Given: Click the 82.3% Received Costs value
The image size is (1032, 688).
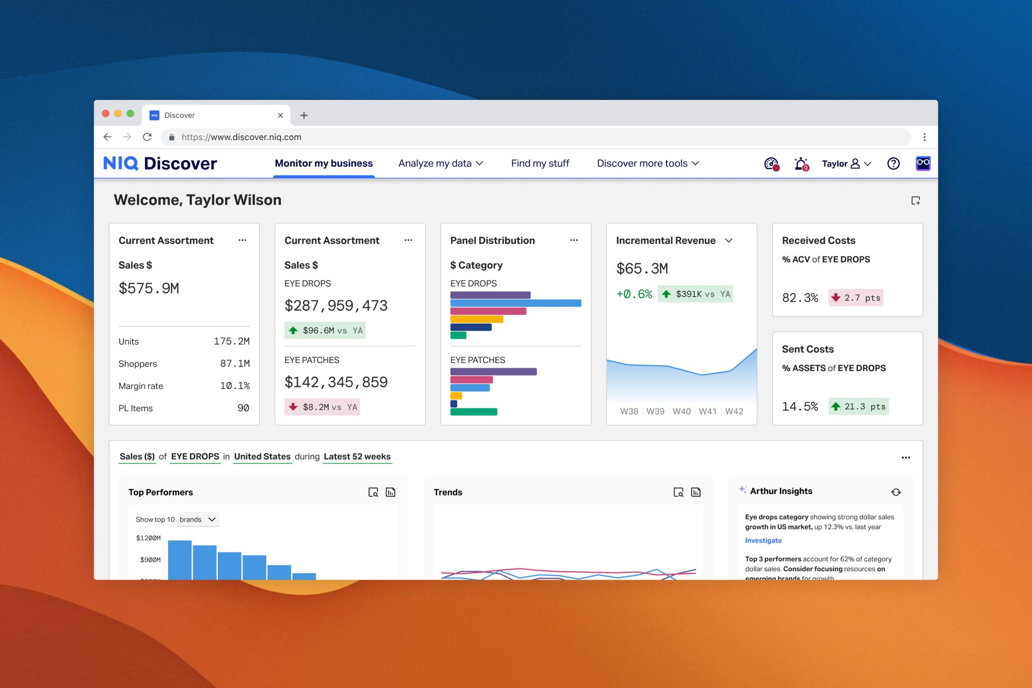Looking at the screenshot, I should [x=800, y=297].
